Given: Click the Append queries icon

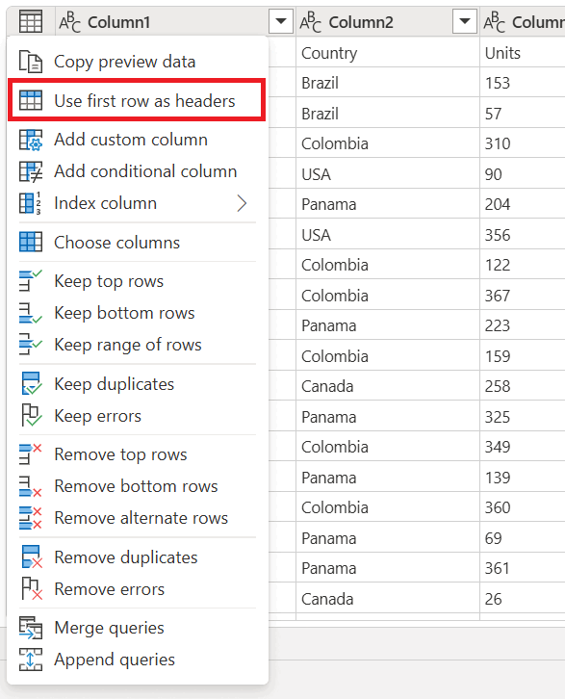Looking at the screenshot, I should [31, 660].
